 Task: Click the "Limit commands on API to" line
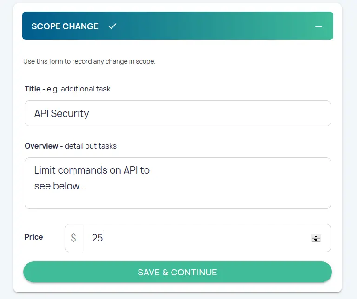[92, 170]
